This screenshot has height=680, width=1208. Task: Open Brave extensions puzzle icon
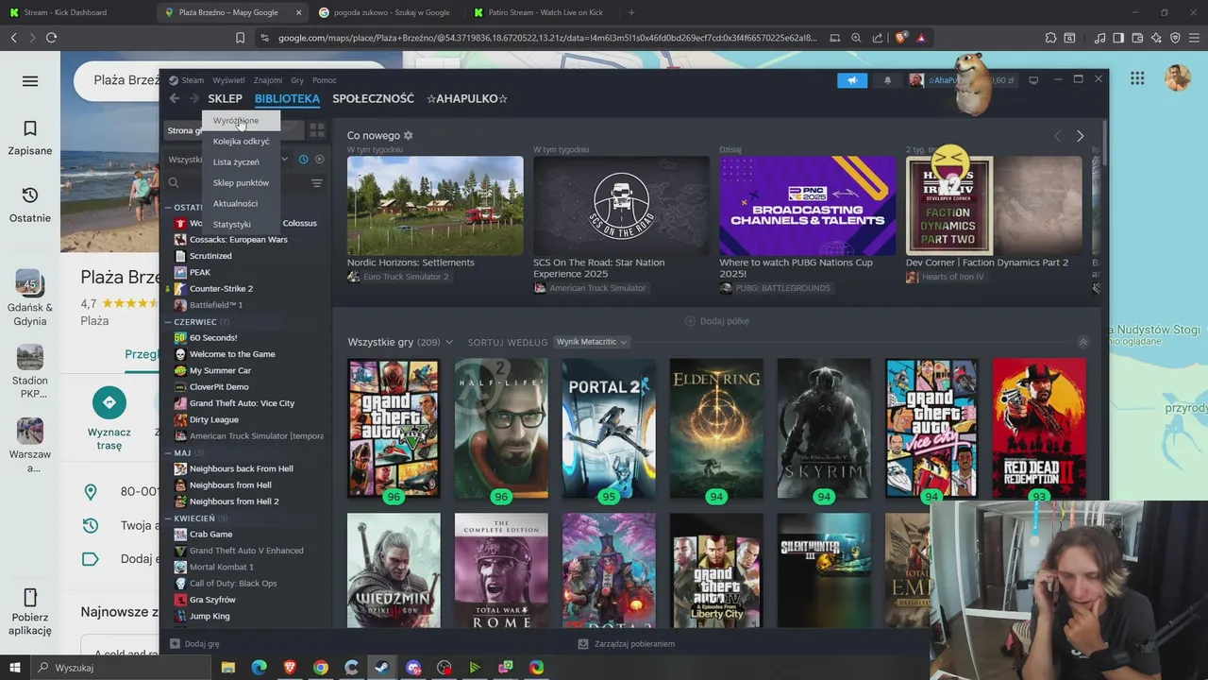[x=1050, y=38]
